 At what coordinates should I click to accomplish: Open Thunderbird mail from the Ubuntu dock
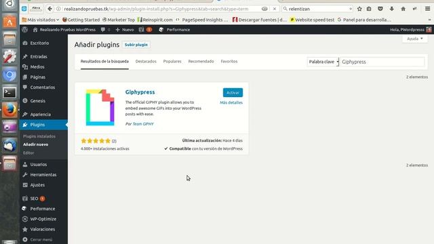coord(9,146)
